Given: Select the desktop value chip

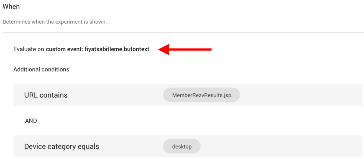Looking at the screenshot, I should 182,146.
